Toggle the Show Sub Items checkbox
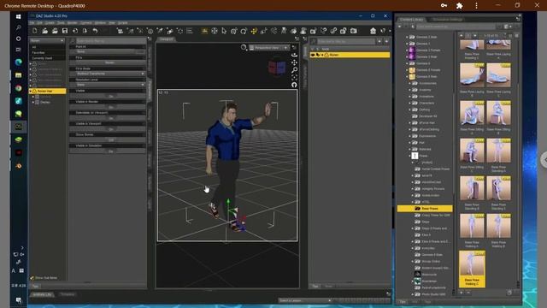Screen dimensions: 547x308 coord(32,278)
